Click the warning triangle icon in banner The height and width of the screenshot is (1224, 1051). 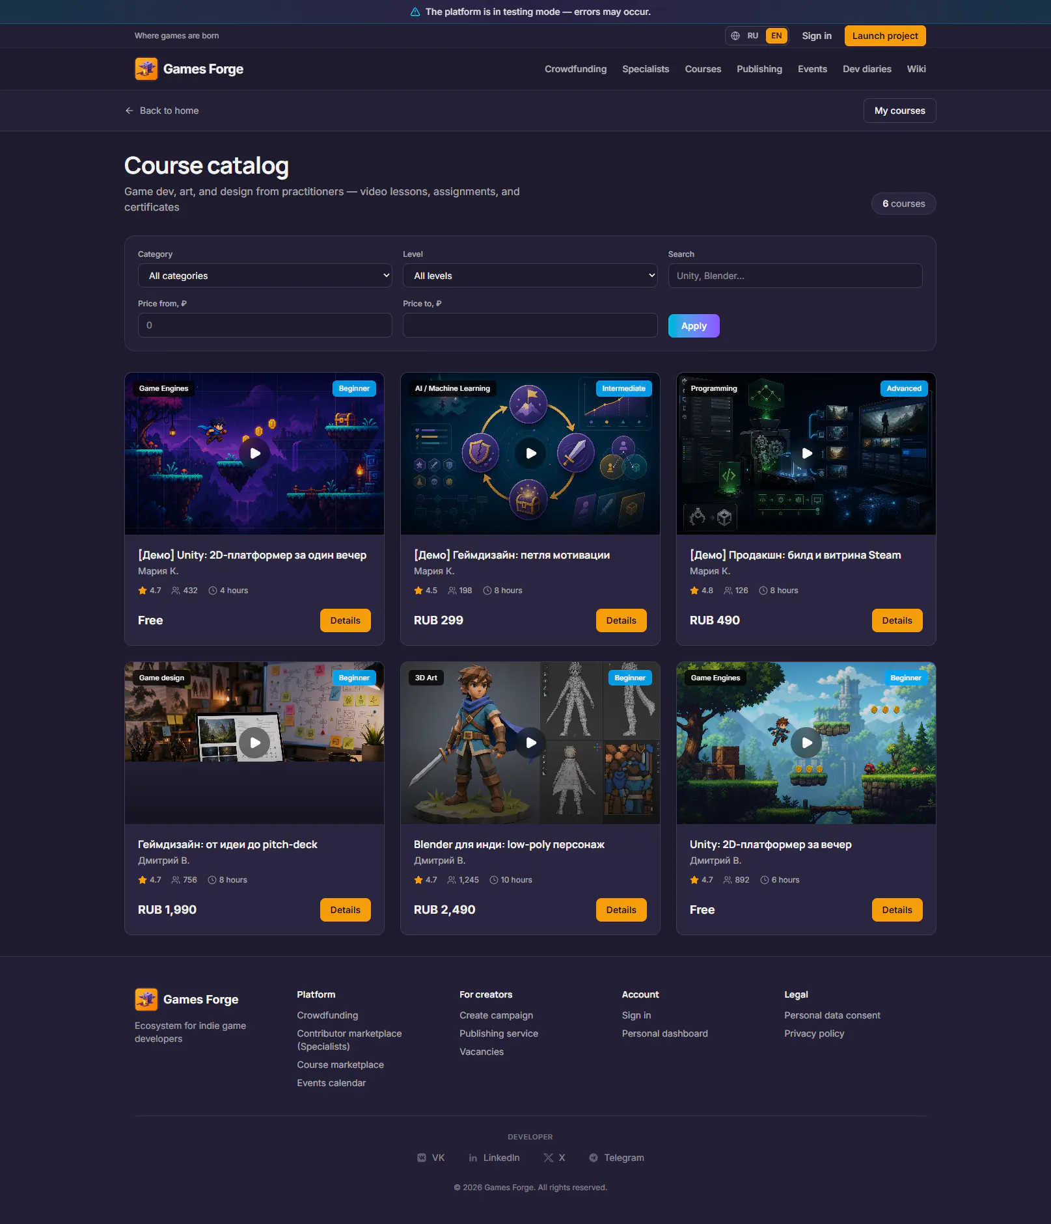tap(415, 12)
